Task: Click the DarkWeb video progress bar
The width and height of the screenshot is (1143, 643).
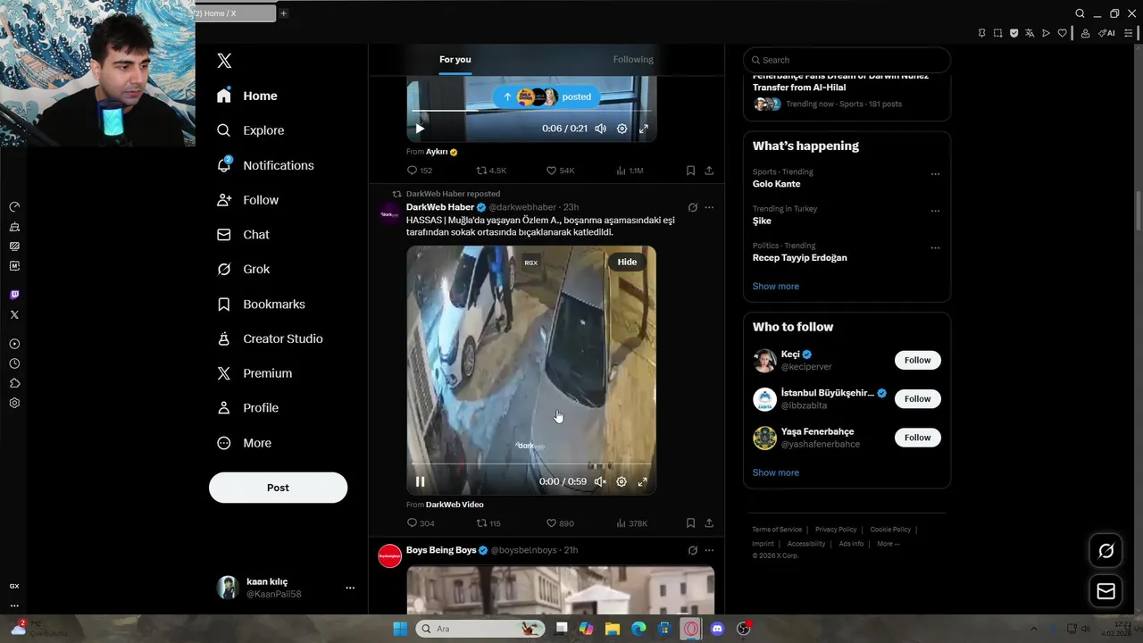Action: point(530,464)
